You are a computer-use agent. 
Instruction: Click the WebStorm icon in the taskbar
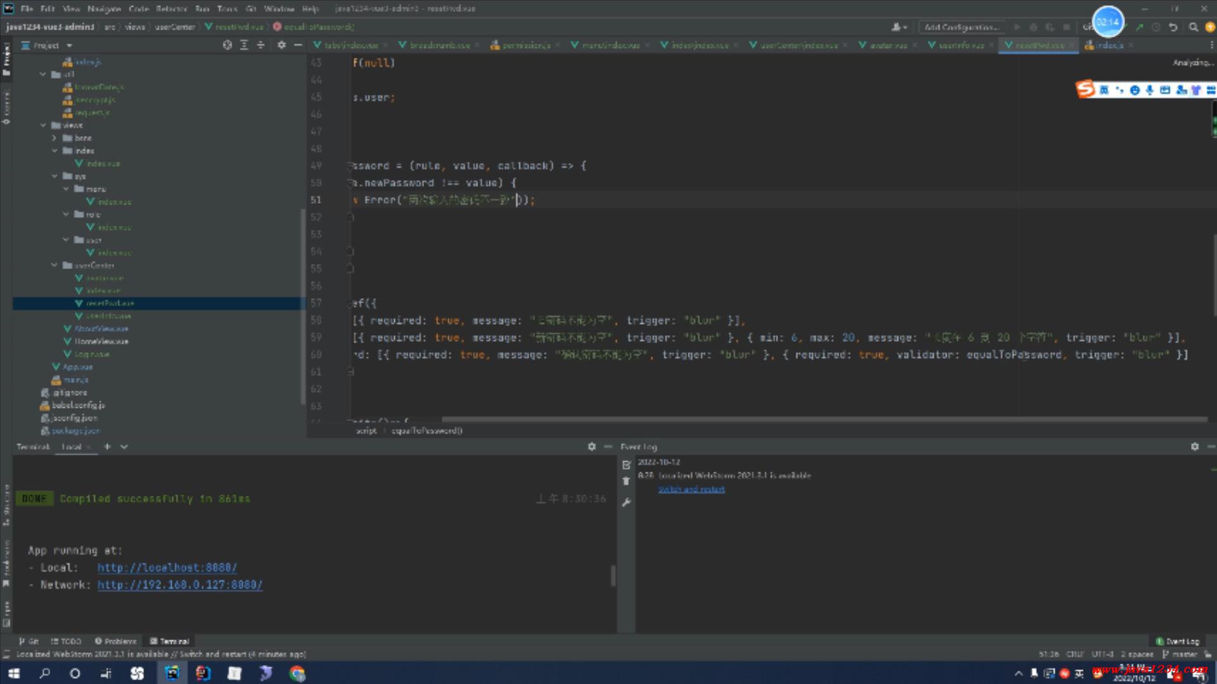tap(172, 673)
